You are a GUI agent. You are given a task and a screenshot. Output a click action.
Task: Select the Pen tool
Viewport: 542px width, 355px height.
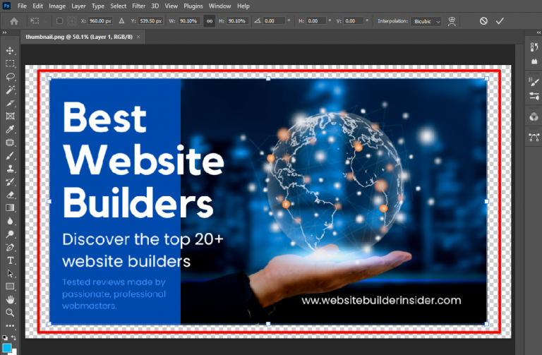click(10, 248)
